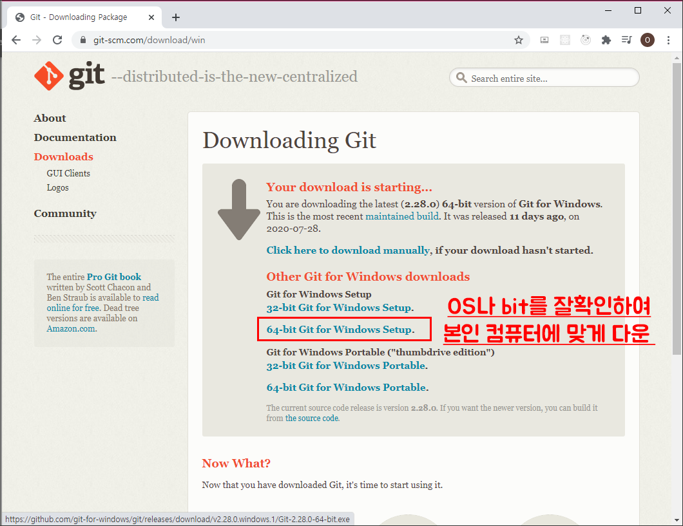The image size is (683, 526).
Task: Open the extensions puzzle icon
Action: [606, 40]
